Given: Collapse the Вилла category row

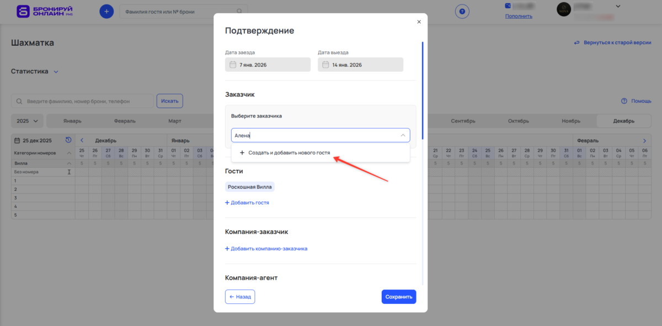Looking at the screenshot, I should tap(68, 163).
